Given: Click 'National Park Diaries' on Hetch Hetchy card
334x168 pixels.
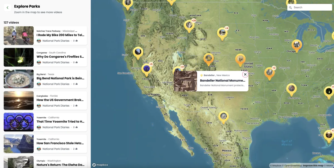Looking at the screenshot, I should (x=56, y=149).
